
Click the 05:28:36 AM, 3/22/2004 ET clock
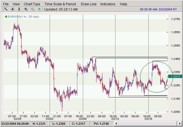158,9
